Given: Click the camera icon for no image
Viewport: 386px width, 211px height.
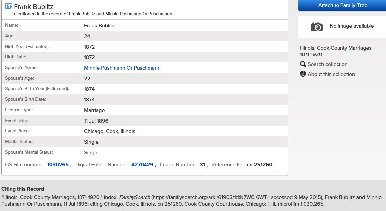Looking at the screenshot, I should 317,27.
